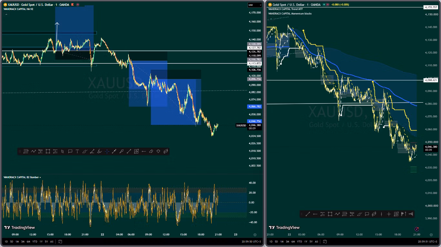The image size is (441, 247).
Task: Pick the arrow cursor tool in left chart toolbar
Action: pyautogui.click(x=62, y=151)
